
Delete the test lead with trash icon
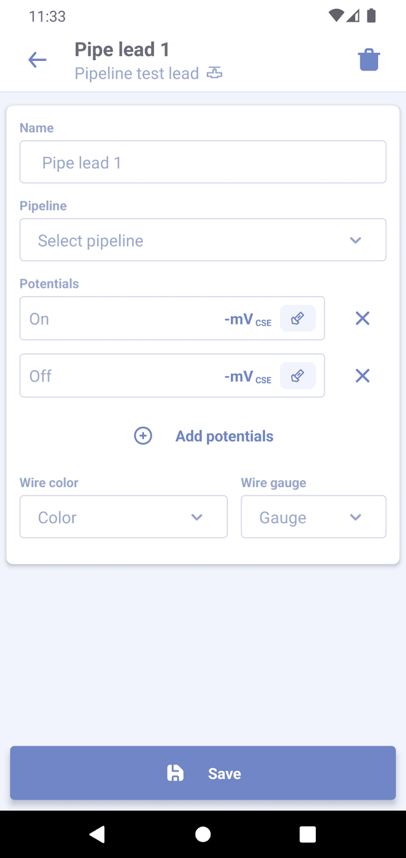(x=369, y=60)
